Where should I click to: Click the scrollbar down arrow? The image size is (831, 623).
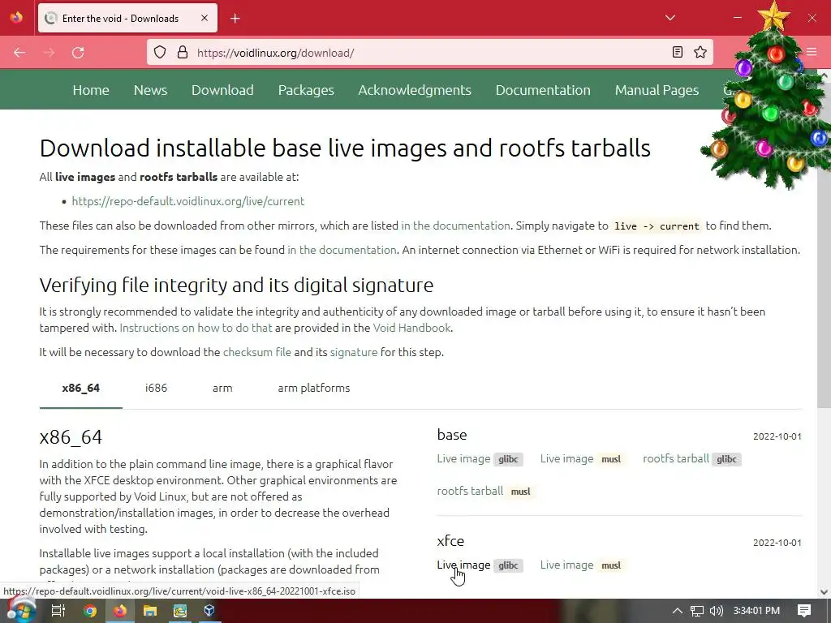click(825, 592)
